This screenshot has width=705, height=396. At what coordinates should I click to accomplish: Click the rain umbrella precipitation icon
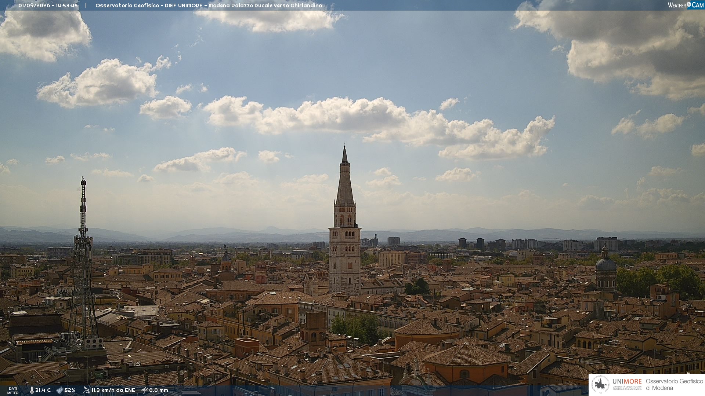click(145, 390)
